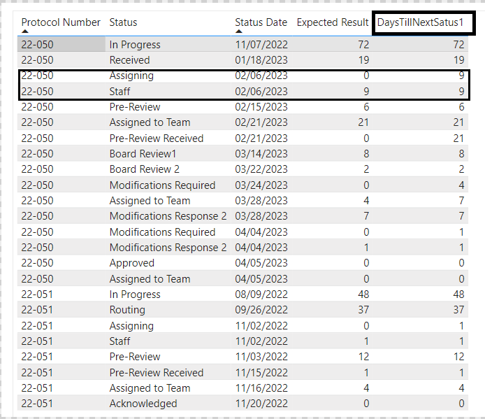Select the Board Review 2 status cell
Screen dimensions: 485x419
point(145,169)
